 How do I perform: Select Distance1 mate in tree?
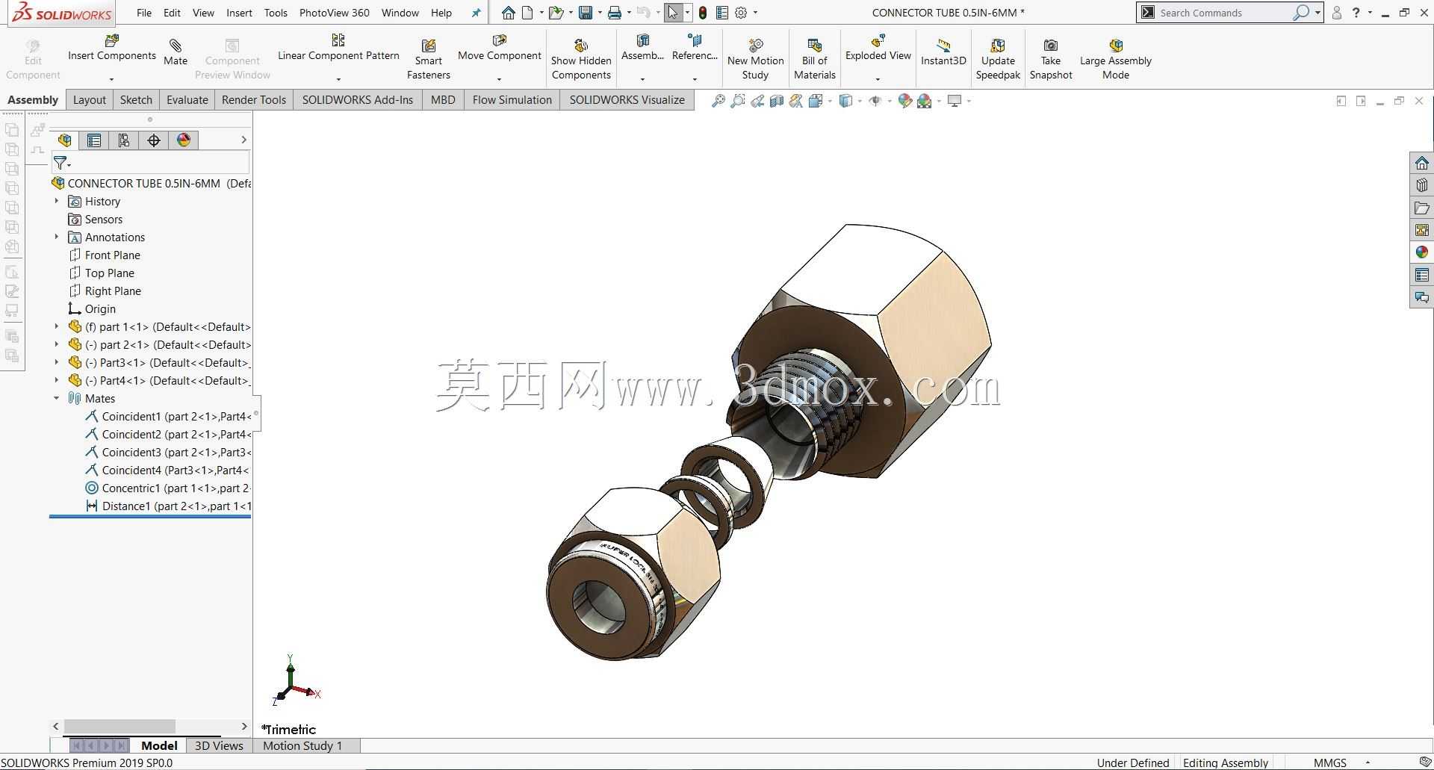click(x=167, y=506)
